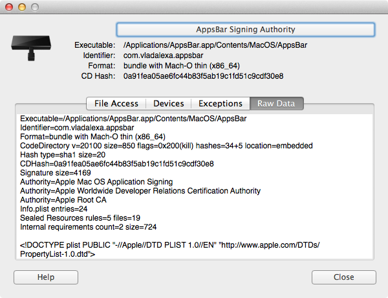Switch to the File Access tab
The image size is (388, 298).
pos(116,103)
